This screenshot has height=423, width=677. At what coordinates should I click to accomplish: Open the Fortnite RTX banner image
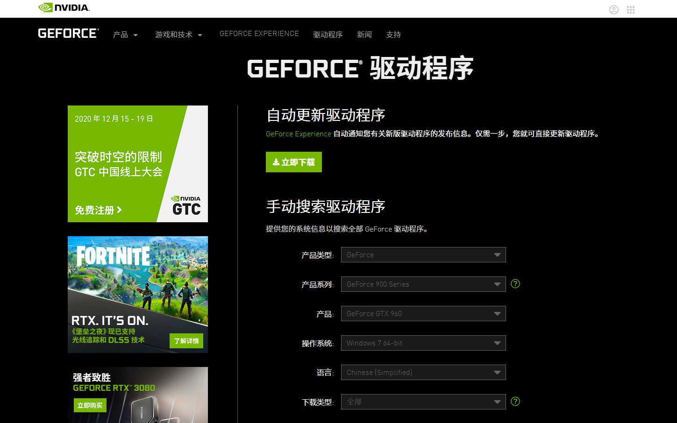pos(138,295)
